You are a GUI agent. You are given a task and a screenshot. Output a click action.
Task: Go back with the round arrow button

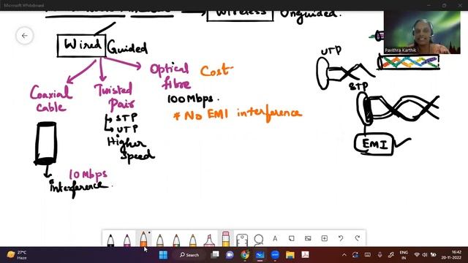pyautogui.click(x=24, y=36)
